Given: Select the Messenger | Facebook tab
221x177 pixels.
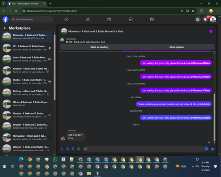Looking at the screenshot, I should 27,4.
